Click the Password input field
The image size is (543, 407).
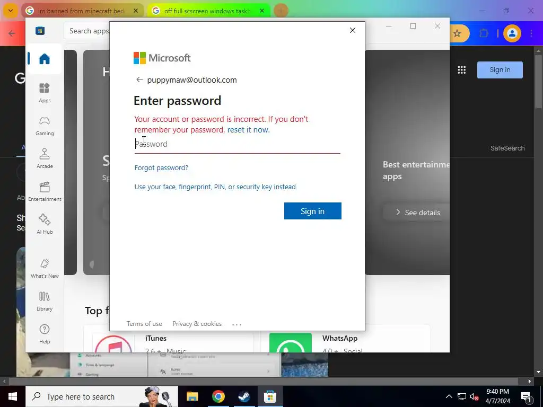pos(237,144)
